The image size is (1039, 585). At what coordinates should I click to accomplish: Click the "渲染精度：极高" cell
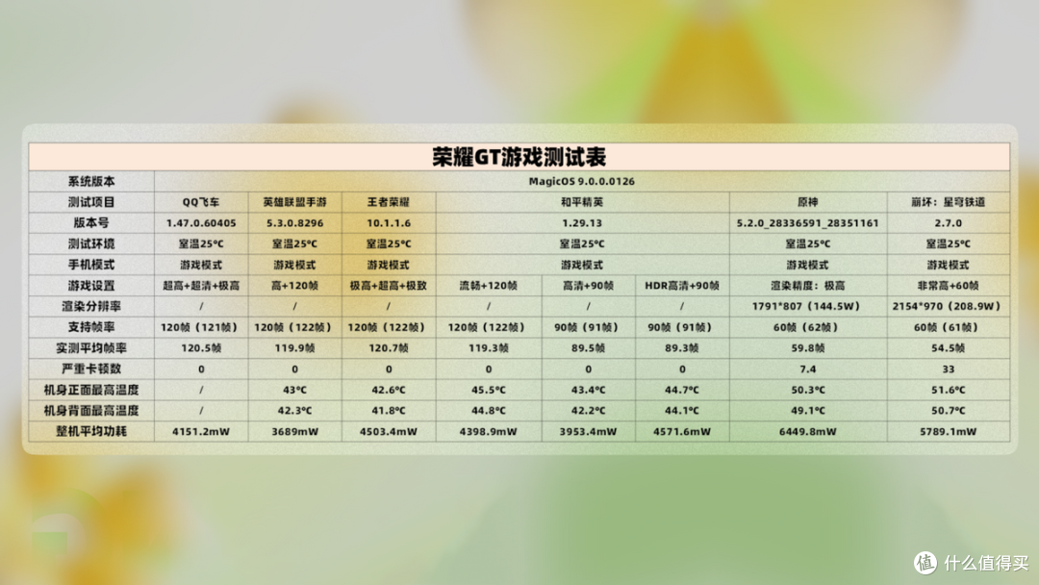tap(808, 286)
